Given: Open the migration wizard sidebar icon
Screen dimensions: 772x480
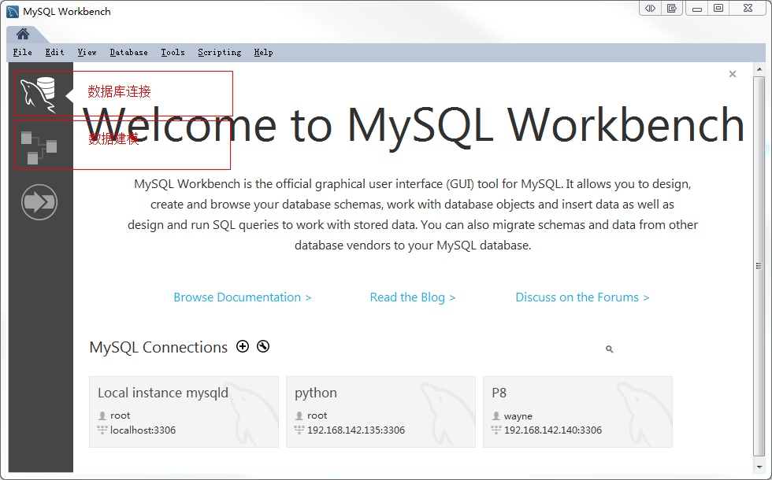Looking at the screenshot, I should tap(39, 202).
